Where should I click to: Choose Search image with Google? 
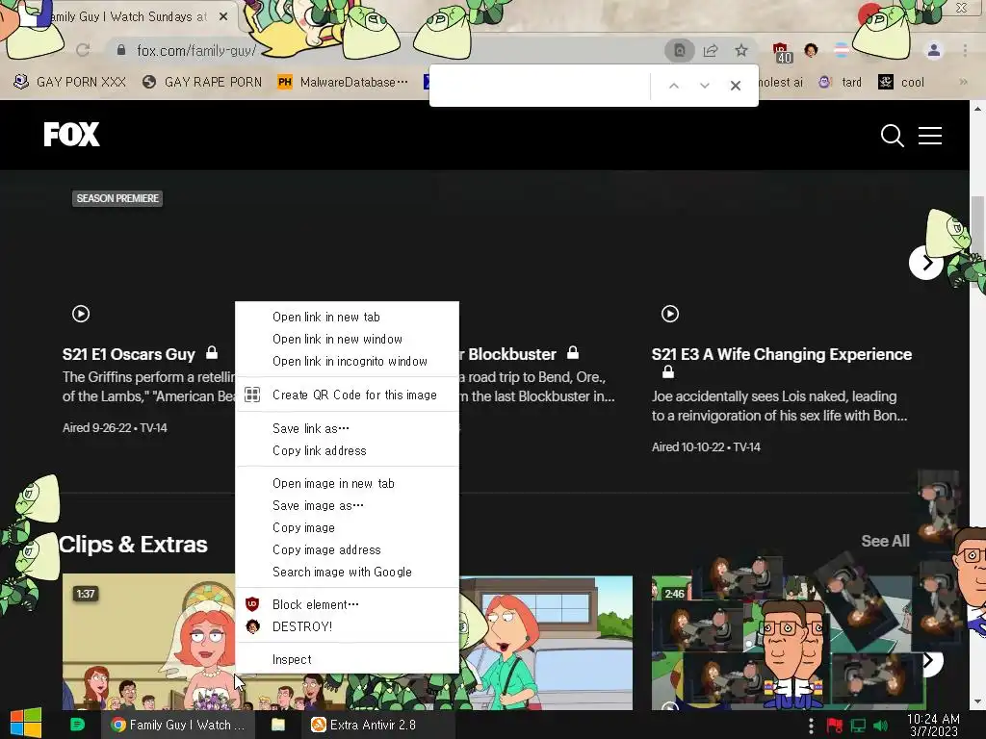[x=347, y=572]
